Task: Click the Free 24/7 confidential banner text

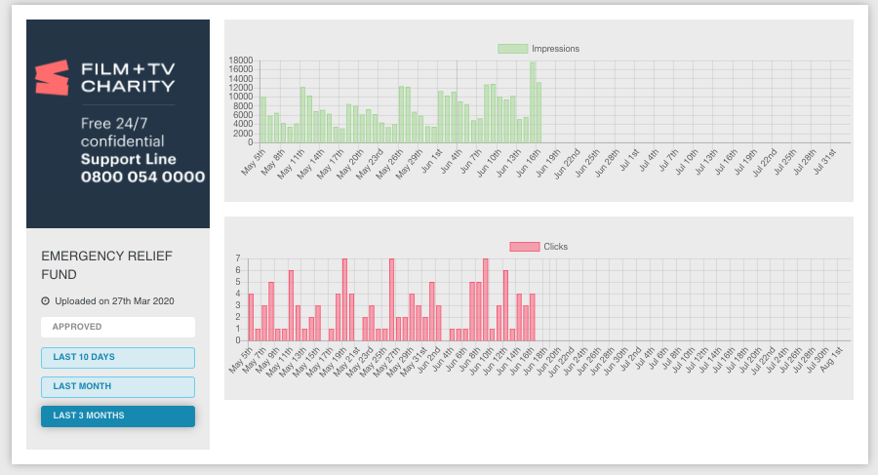Action: pyautogui.click(x=122, y=133)
